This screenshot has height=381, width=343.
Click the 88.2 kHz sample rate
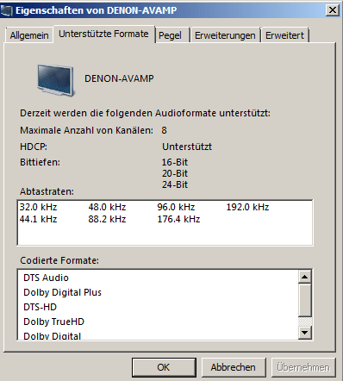(x=107, y=219)
